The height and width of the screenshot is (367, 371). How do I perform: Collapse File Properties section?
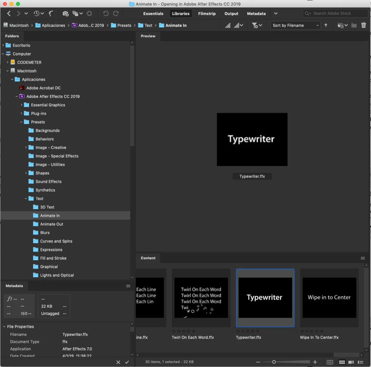coord(4,327)
